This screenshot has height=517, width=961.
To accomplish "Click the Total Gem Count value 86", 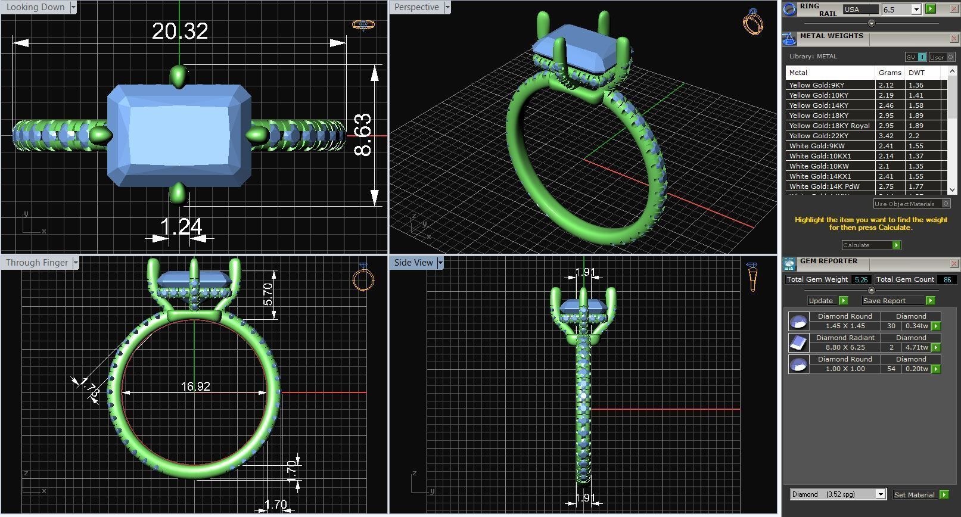I will (947, 279).
